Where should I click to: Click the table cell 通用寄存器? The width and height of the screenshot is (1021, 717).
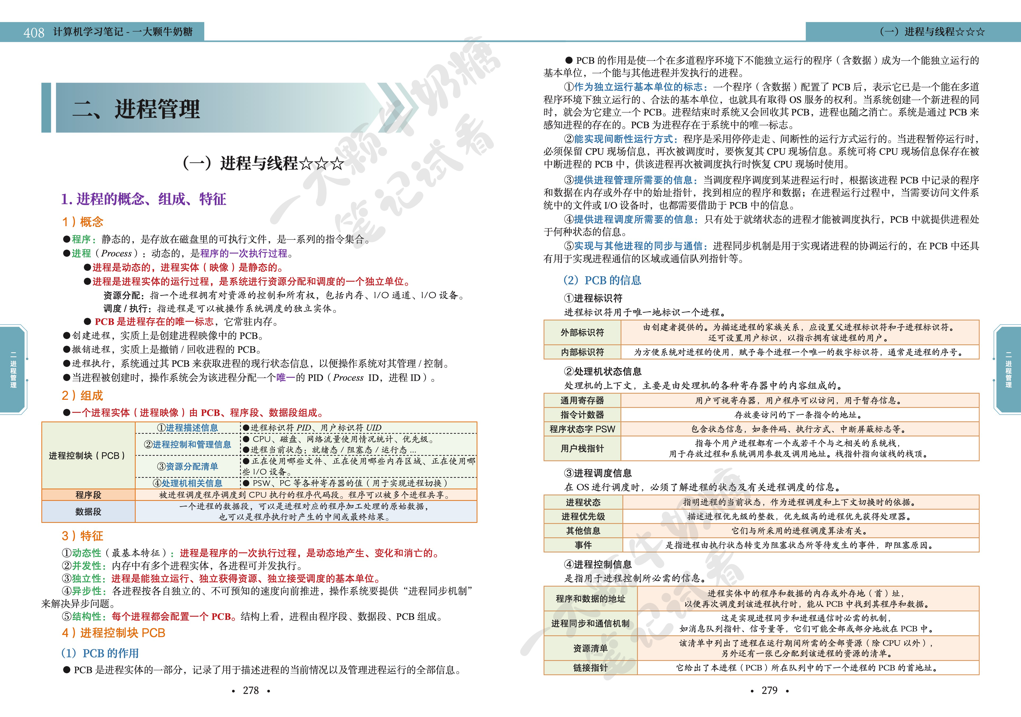point(582,401)
